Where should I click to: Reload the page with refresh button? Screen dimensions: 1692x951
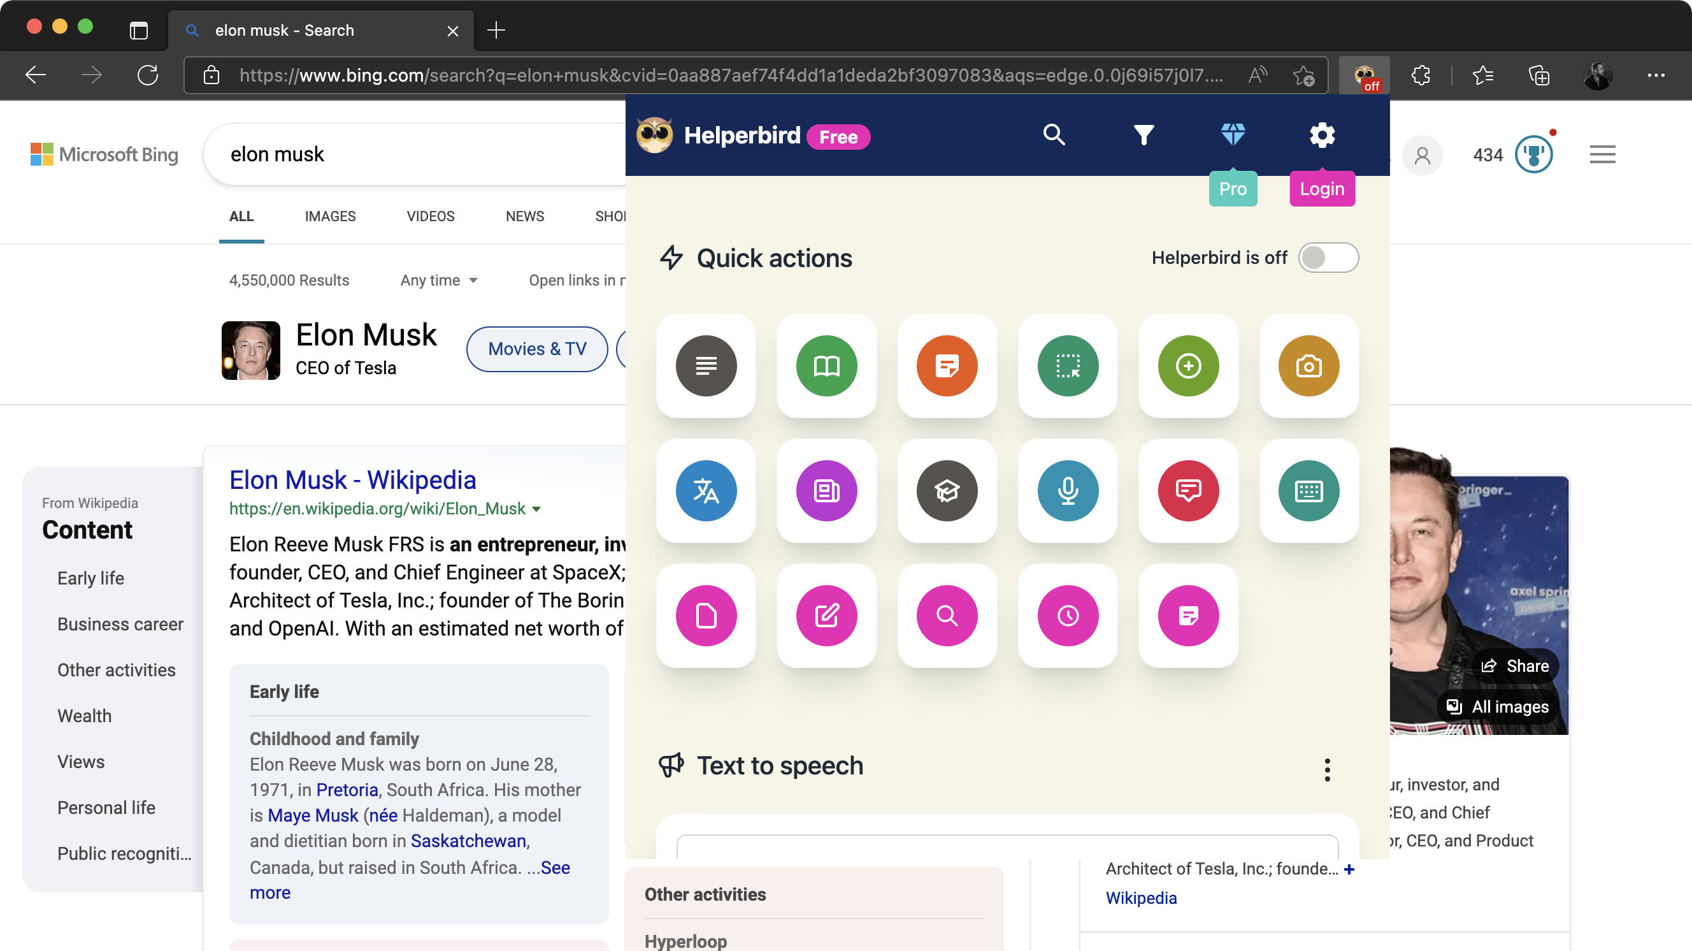148,76
